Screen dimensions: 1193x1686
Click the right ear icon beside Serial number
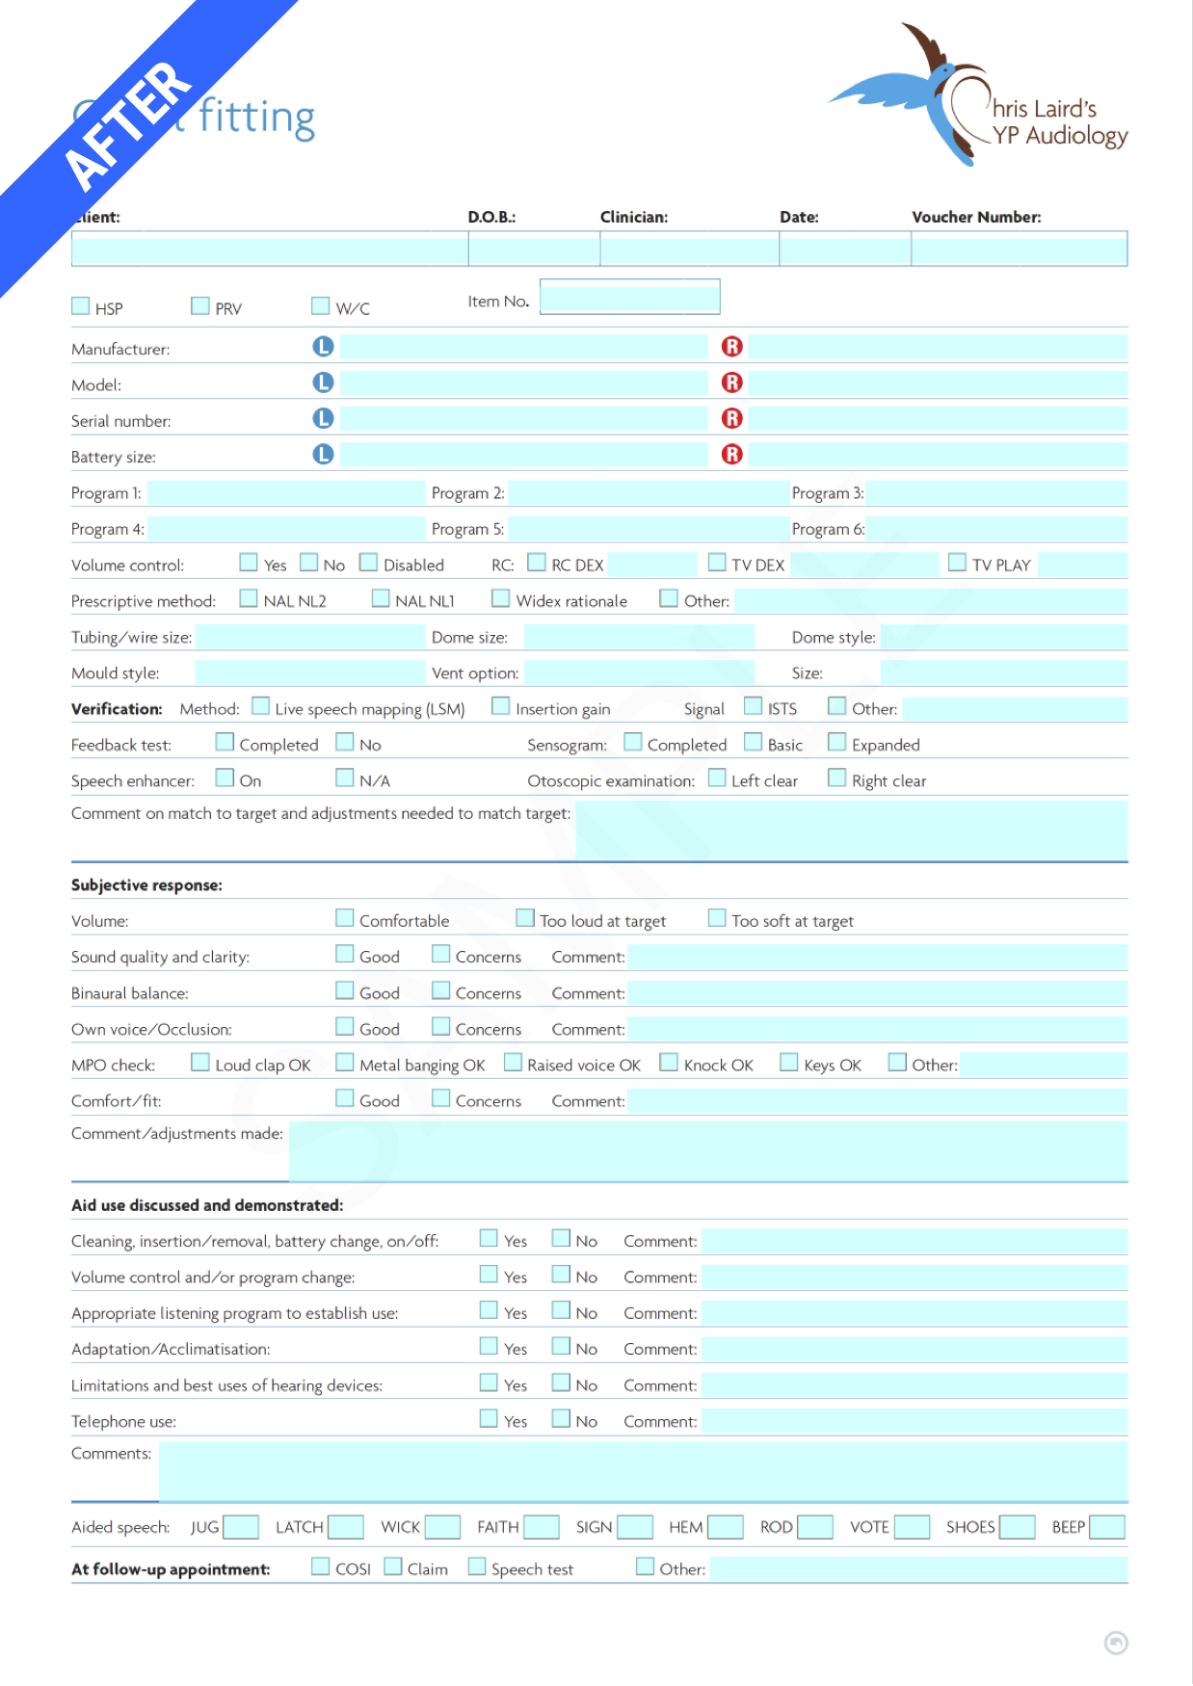(x=732, y=418)
